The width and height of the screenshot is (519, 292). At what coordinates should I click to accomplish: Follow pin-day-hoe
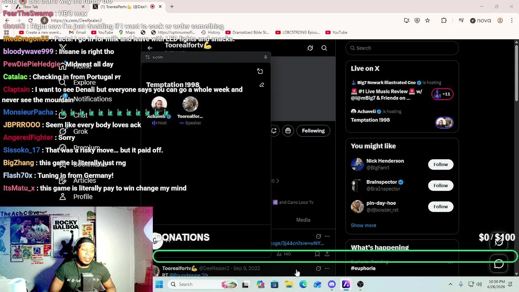(x=441, y=206)
